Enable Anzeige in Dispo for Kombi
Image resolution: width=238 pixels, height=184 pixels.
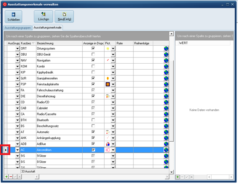click(x=93, y=66)
